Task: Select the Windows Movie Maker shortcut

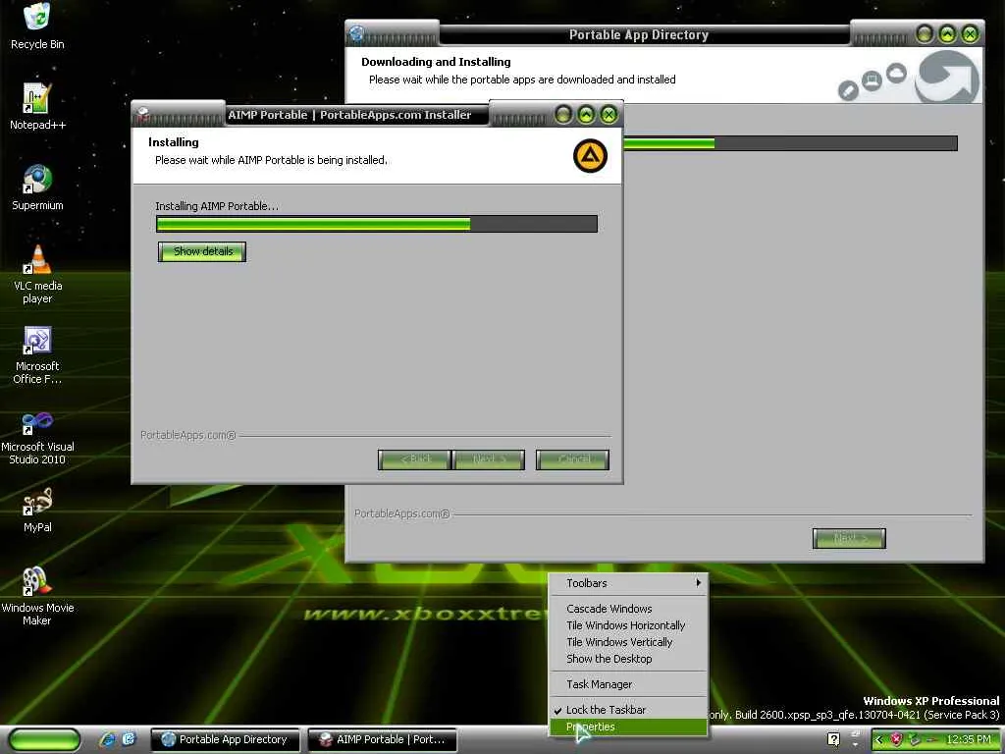Action: point(38,596)
